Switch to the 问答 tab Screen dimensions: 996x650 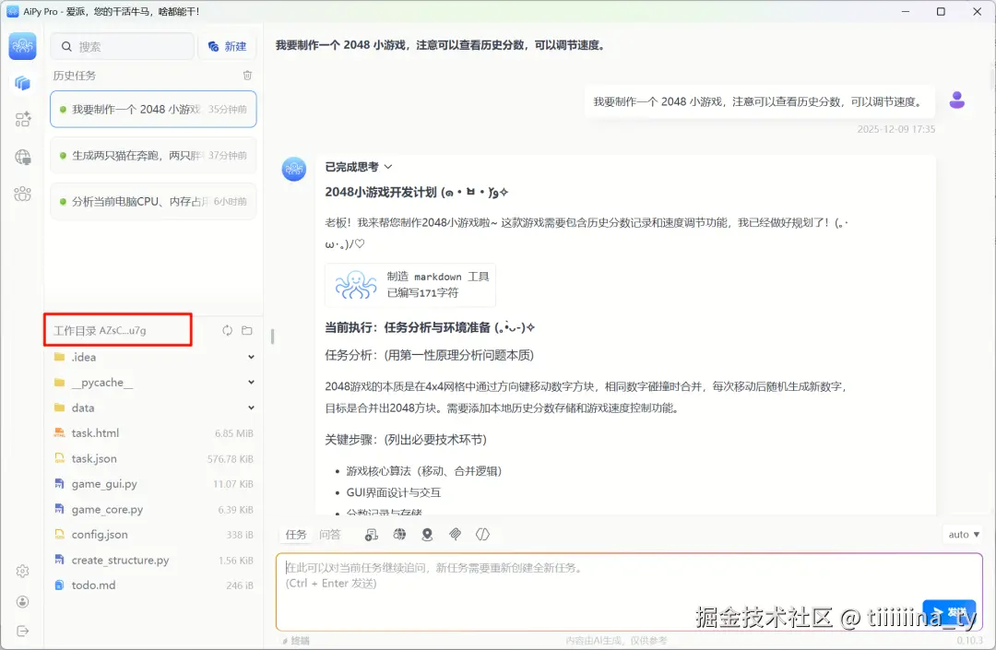330,535
